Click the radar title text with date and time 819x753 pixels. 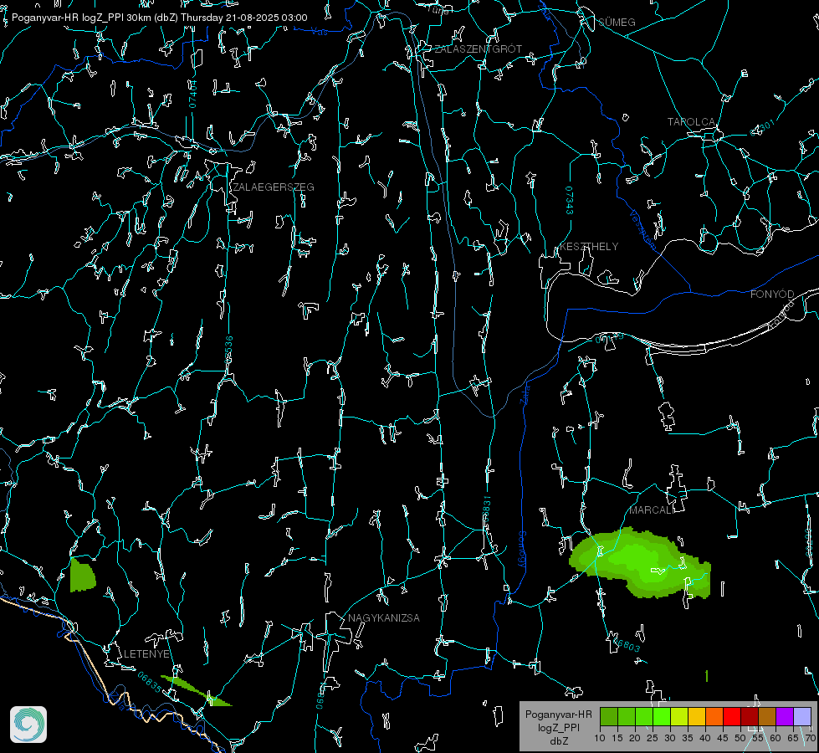[x=159, y=18]
